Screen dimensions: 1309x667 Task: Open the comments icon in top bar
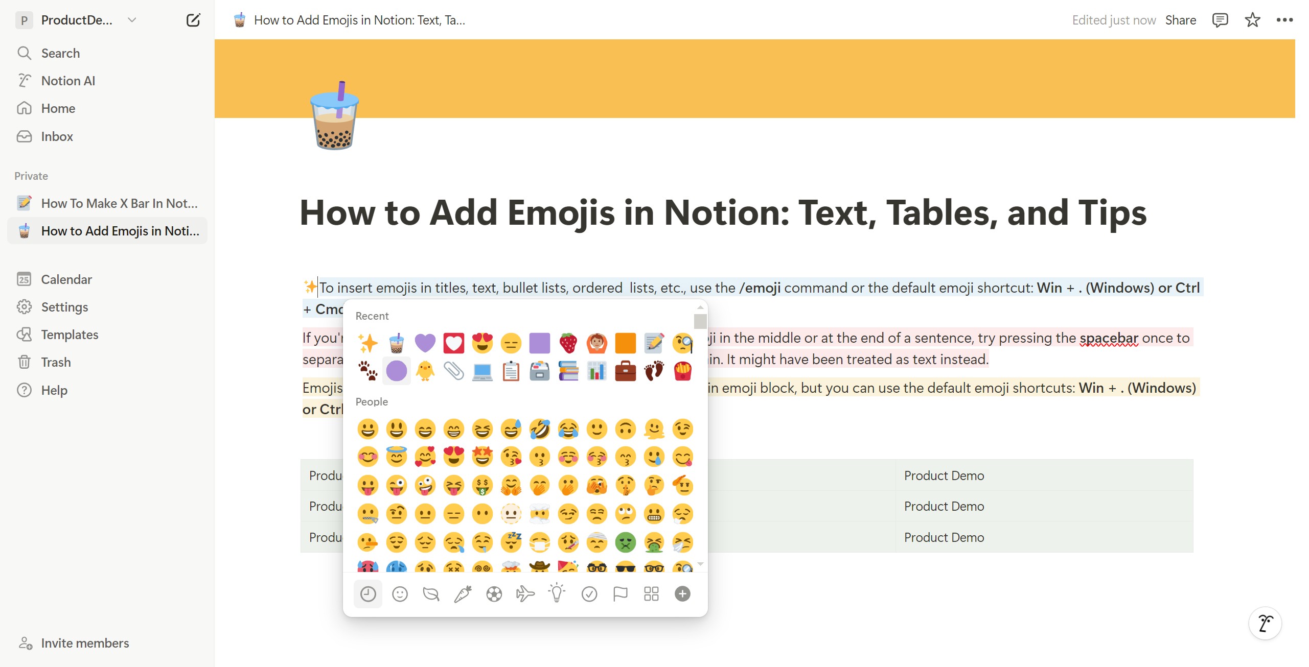point(1220,20)
